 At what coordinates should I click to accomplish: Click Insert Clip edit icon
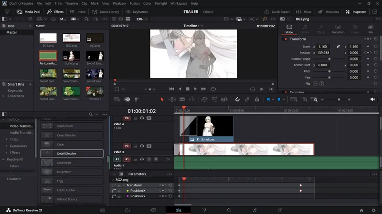pos(205,99)
